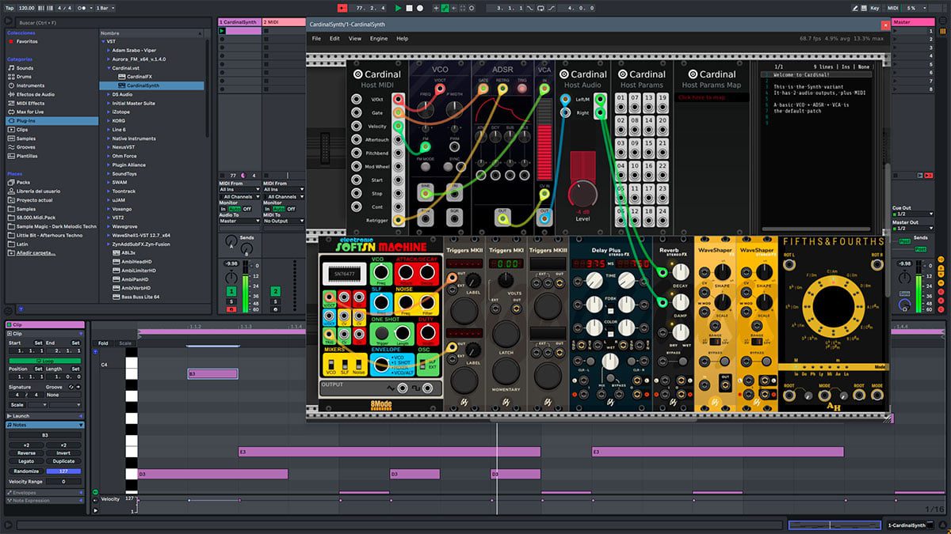
Task: Open MIDI From All Ins dropdown on track 1
Action: 238,190
